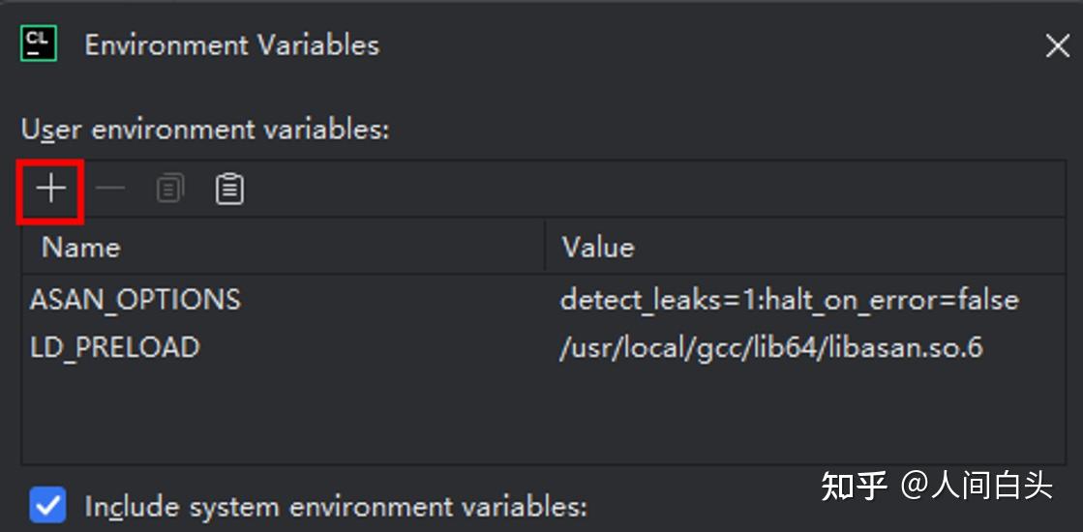
Task: Click the CLion logo in title bar
Action: pos(40,44)
